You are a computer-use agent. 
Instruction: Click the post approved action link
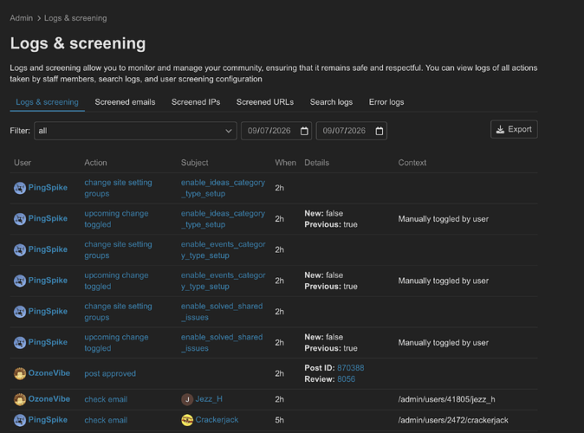pos(110,373)
